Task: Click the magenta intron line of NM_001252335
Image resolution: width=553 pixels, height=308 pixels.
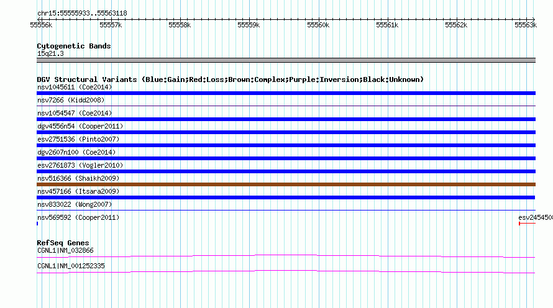Action: pyautogui.click(x=286, y=272)
